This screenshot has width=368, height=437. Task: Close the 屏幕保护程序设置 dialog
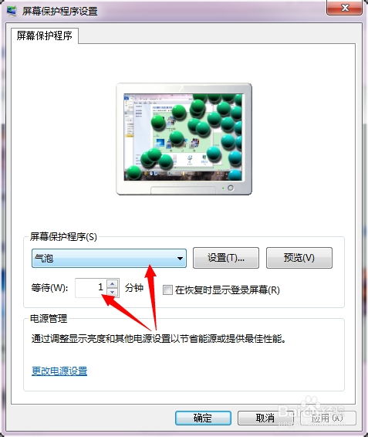345,8
